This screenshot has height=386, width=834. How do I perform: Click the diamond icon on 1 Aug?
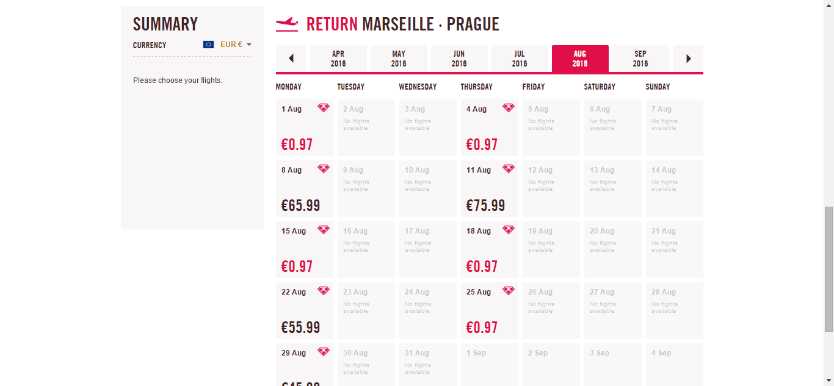click(324, 108)
